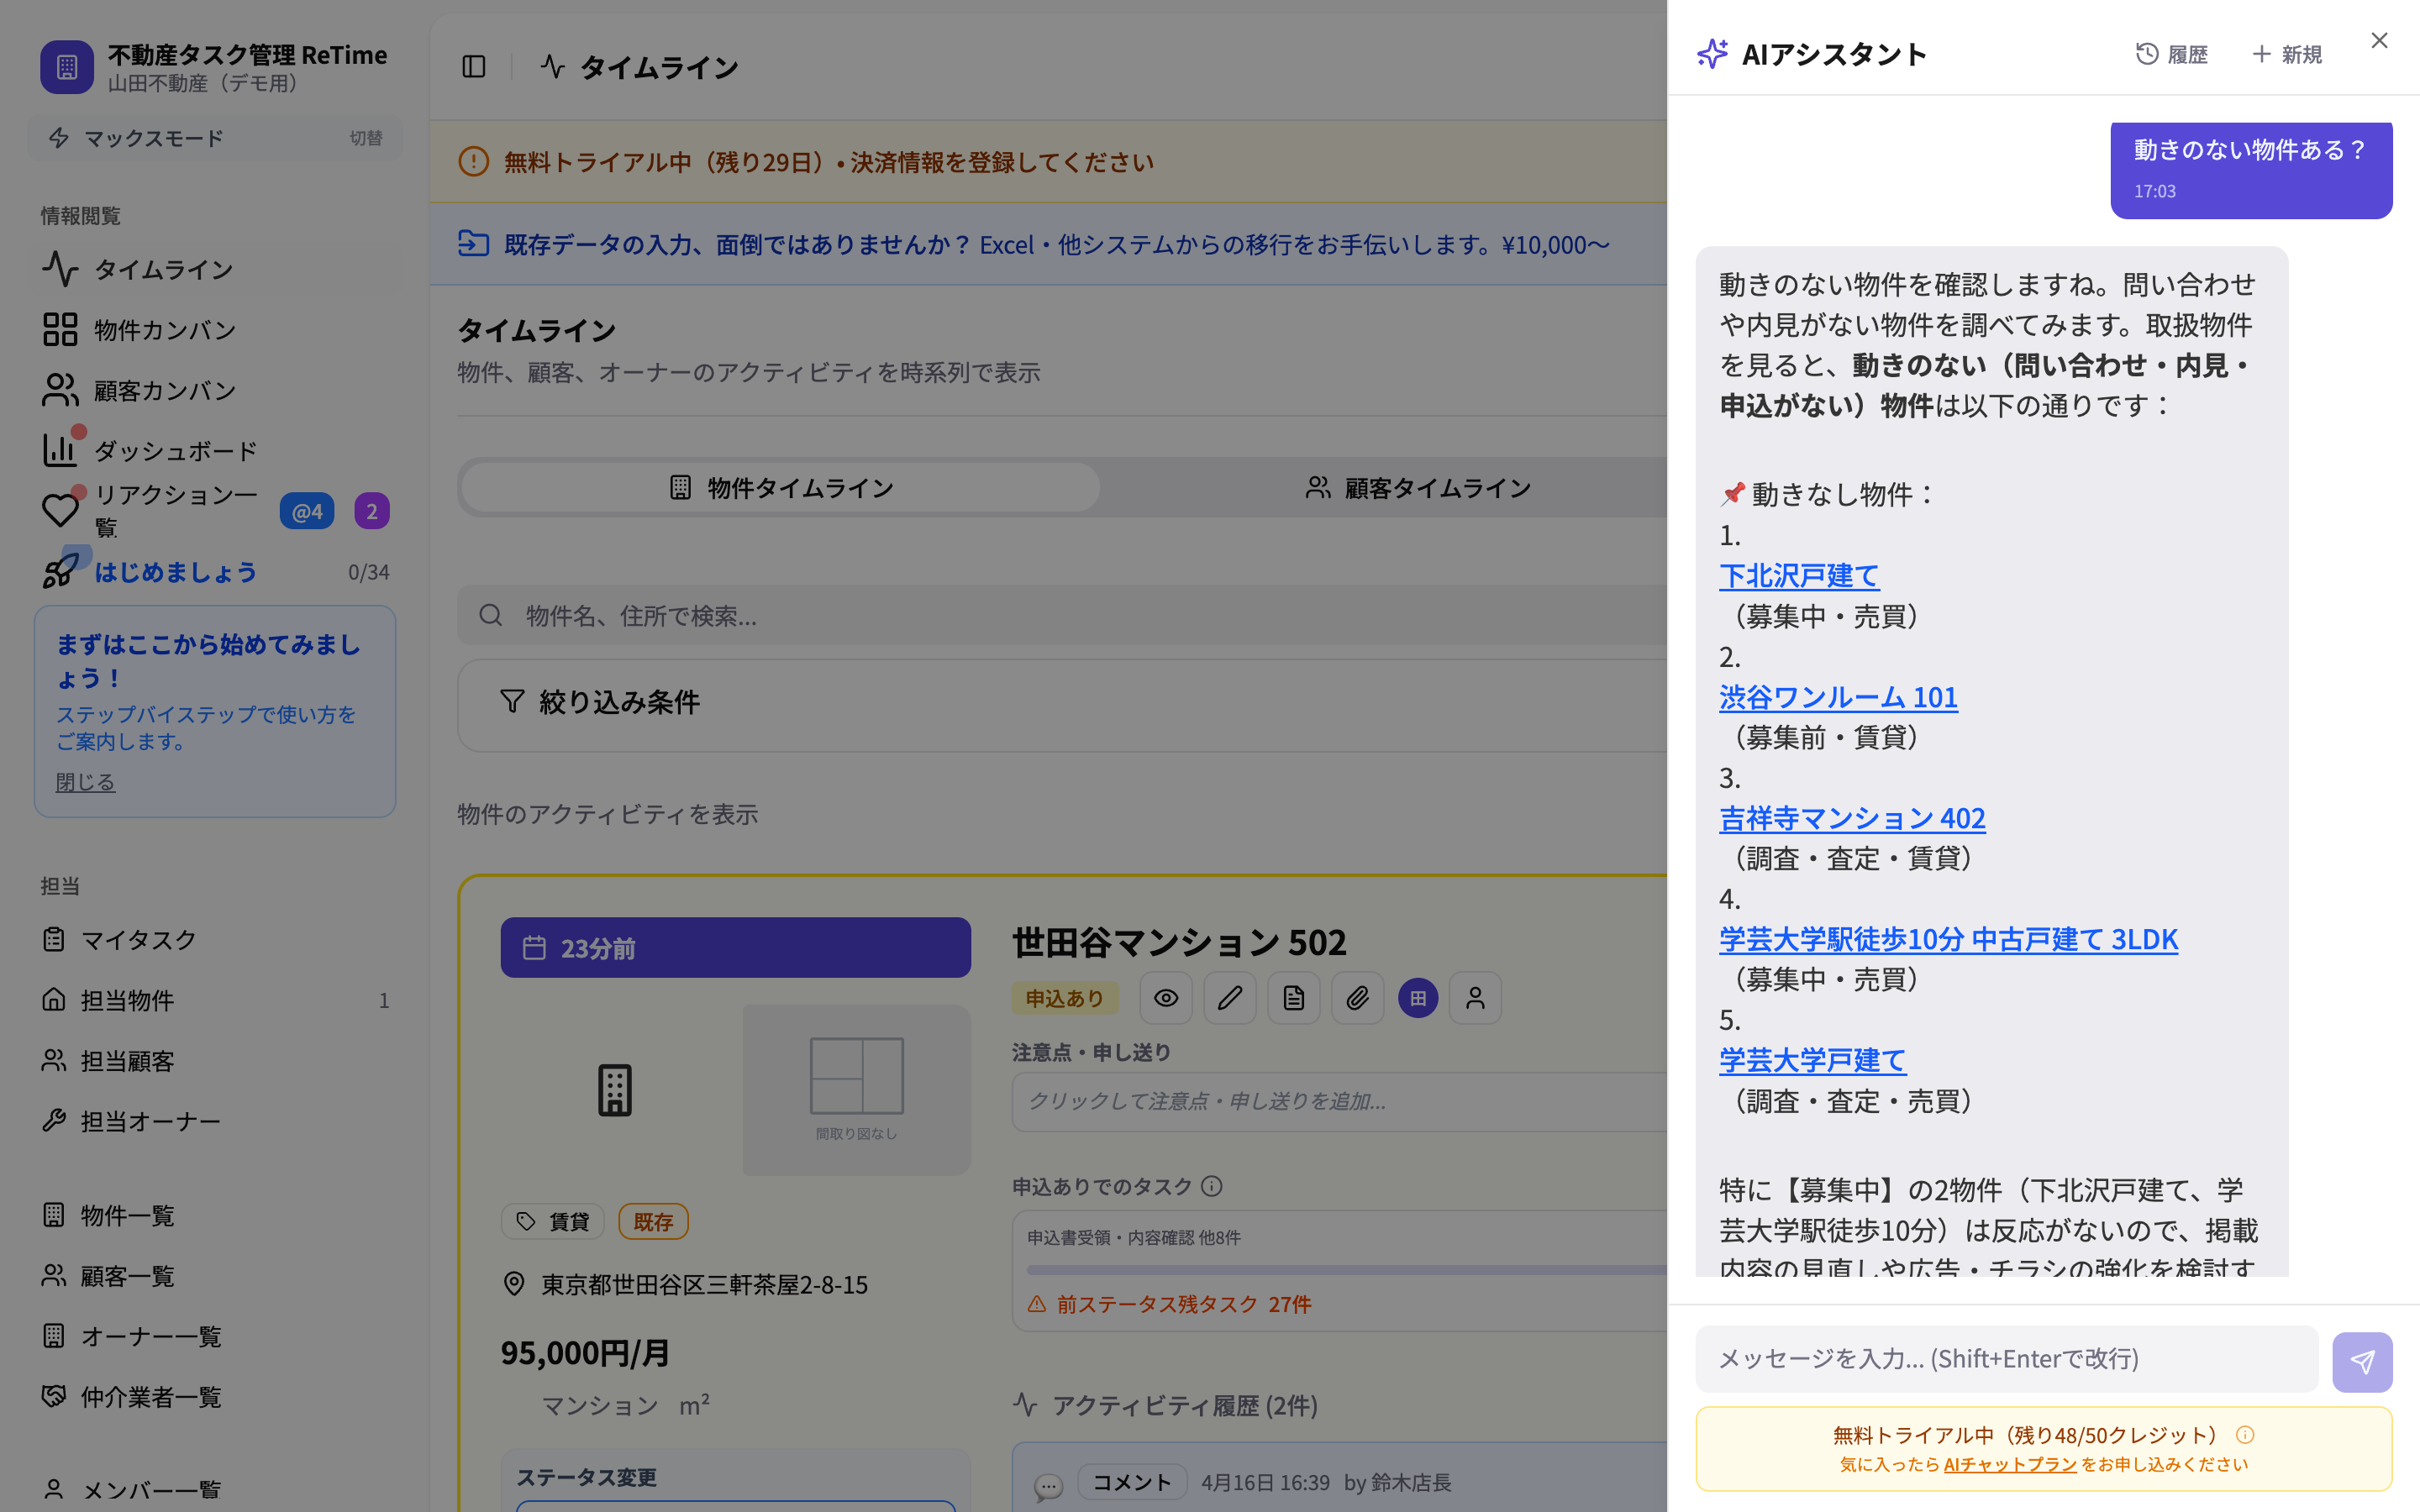Click the ReTime app logo icon
This screenshot has width=2420, height=1512.
pos(67,67)
